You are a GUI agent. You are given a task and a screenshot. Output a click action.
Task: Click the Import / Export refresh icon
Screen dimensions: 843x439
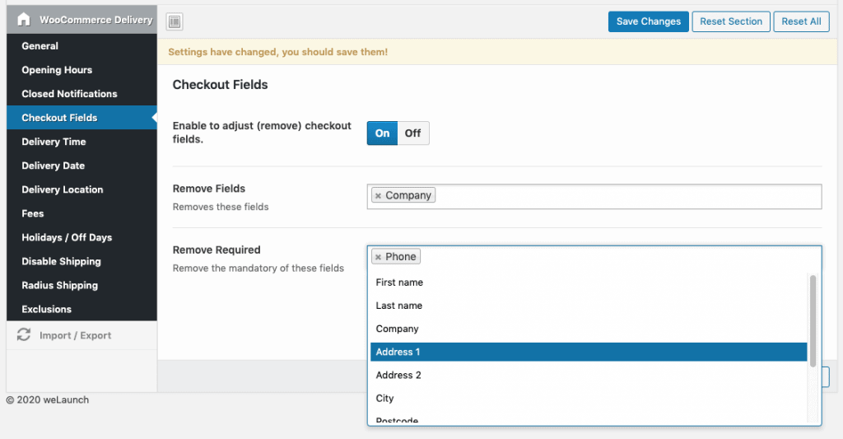pos(24,335)
